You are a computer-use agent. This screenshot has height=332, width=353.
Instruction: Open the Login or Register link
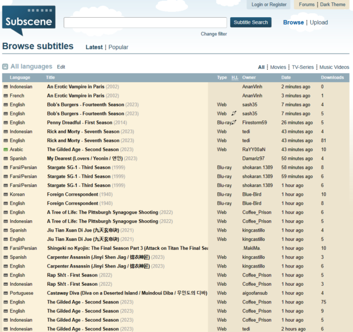tap(269, 5)
